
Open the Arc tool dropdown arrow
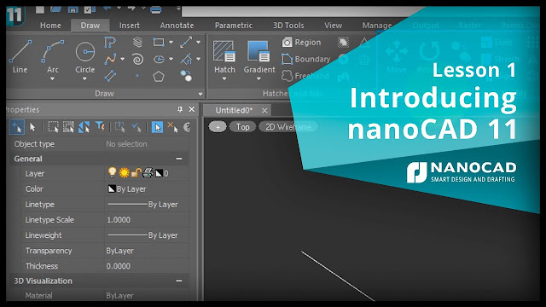[52, 79]
